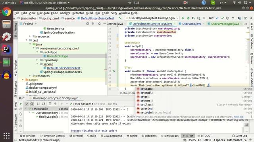Rerun tests in Run panel
Viewport: 254px width, 142px height.
21,104
